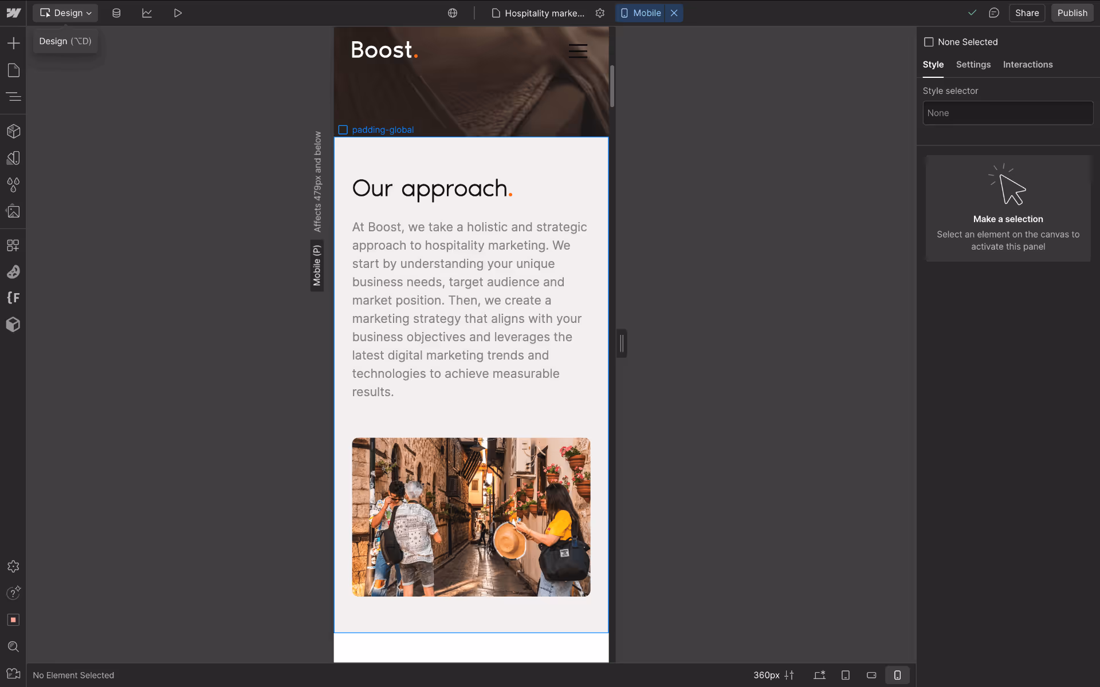
Task: Open the Assets image panel
Action: coord(13,211)
